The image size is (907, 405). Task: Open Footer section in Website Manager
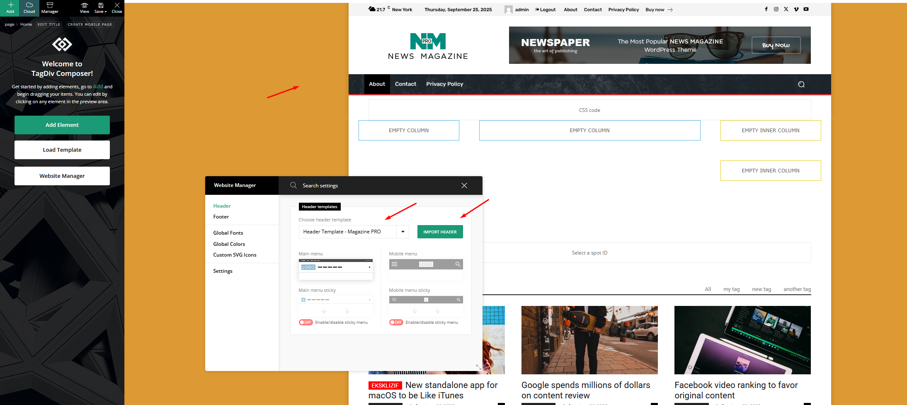(221, 217)
